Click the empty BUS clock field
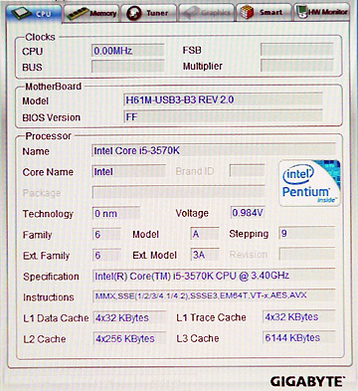The image size is (358, 391). click(x=128, y=67)
